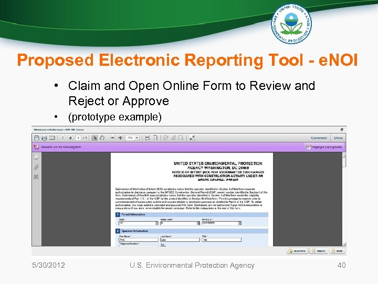Choose the Hand pan tool
Image resolution: width=378 pixels, height=284 pixels.
coord(102,138)
